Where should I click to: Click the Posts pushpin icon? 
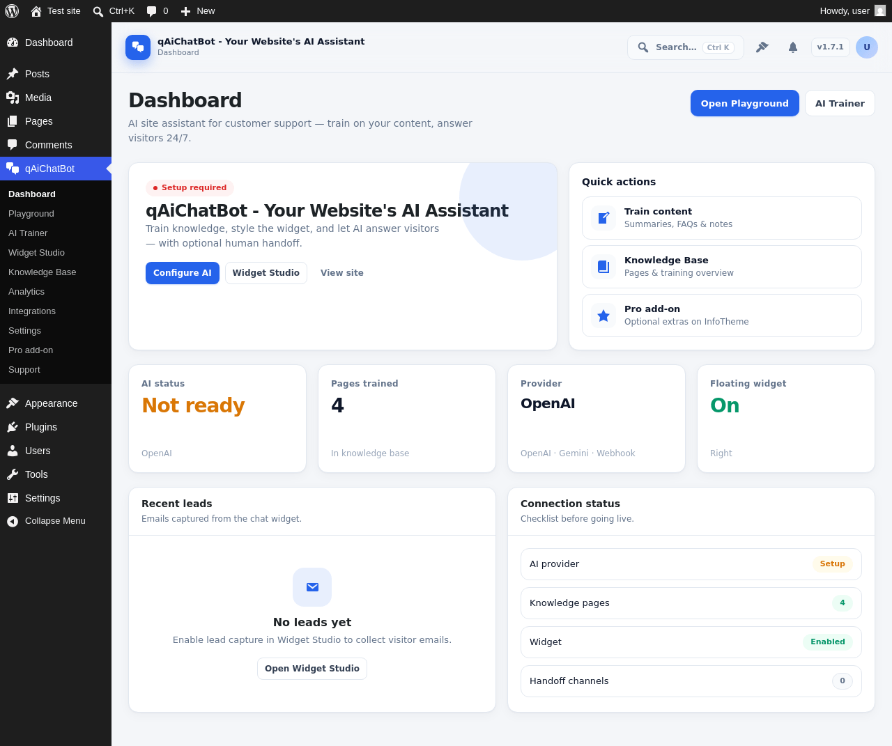[x=13, y=74]
